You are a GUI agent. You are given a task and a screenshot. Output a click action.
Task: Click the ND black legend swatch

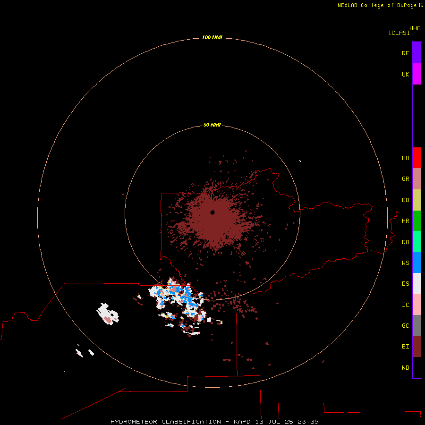pos(417,367)
